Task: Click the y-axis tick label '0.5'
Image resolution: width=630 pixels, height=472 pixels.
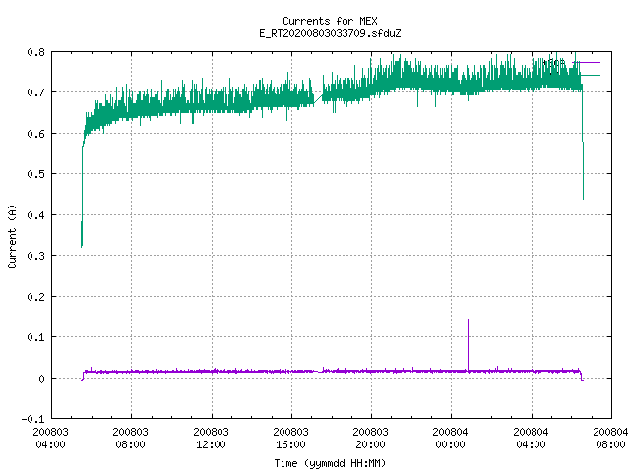Action: click(35, 174)
